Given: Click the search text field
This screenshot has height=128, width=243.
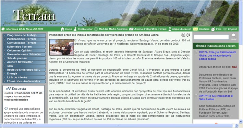Looking at the screenshot, I should click(211, 37).
